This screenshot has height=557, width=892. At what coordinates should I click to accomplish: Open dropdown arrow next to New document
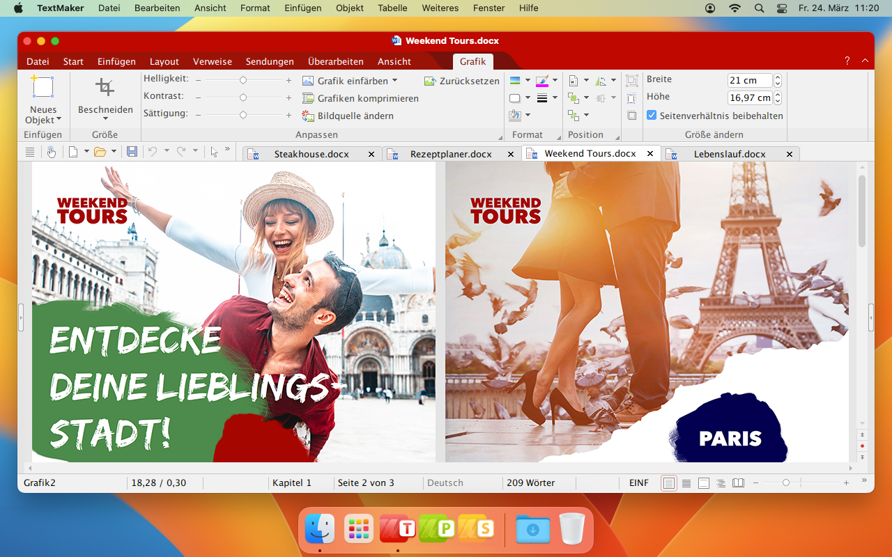tap(86, 152)
